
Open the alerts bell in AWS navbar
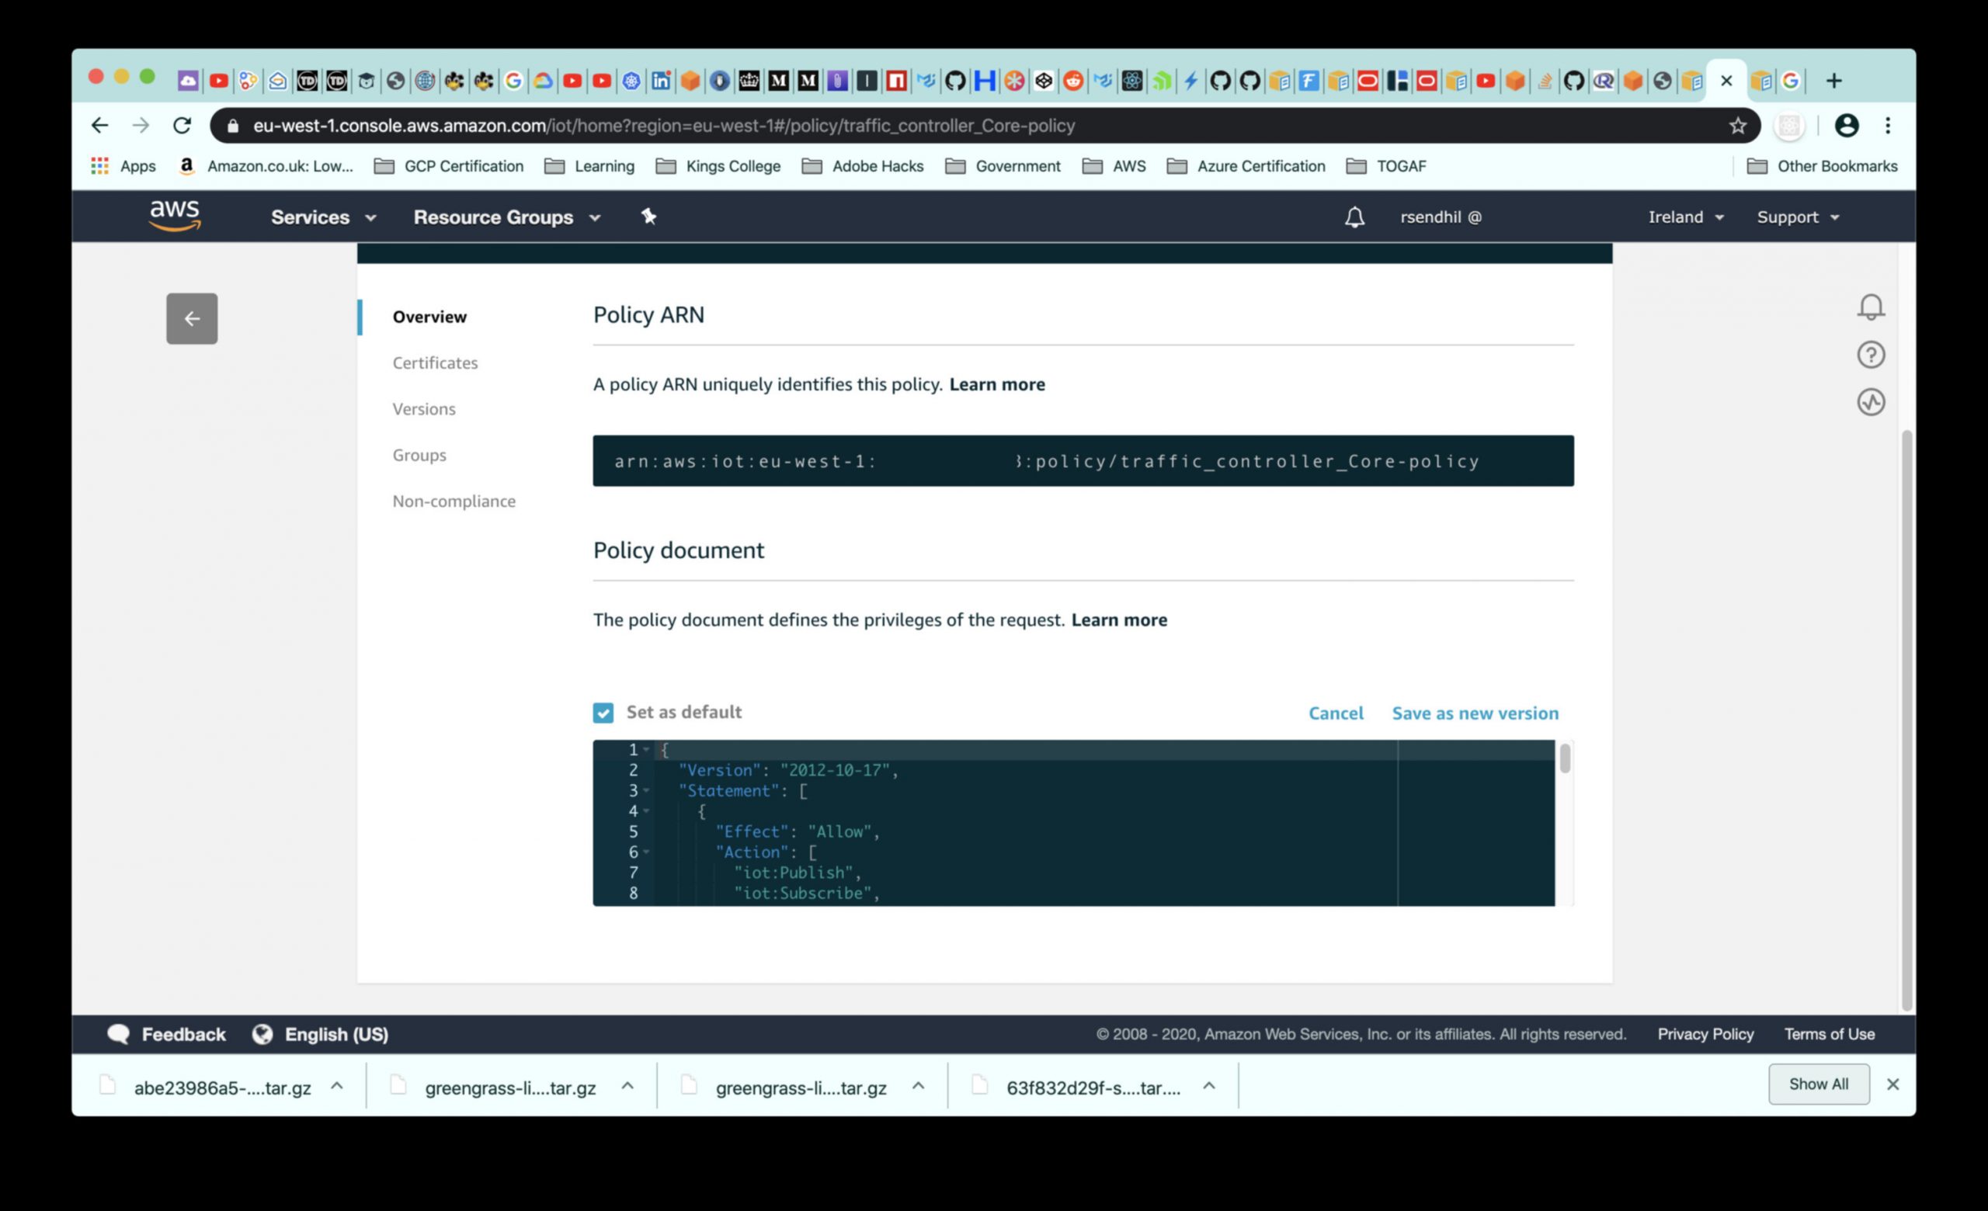[1354, 217]
